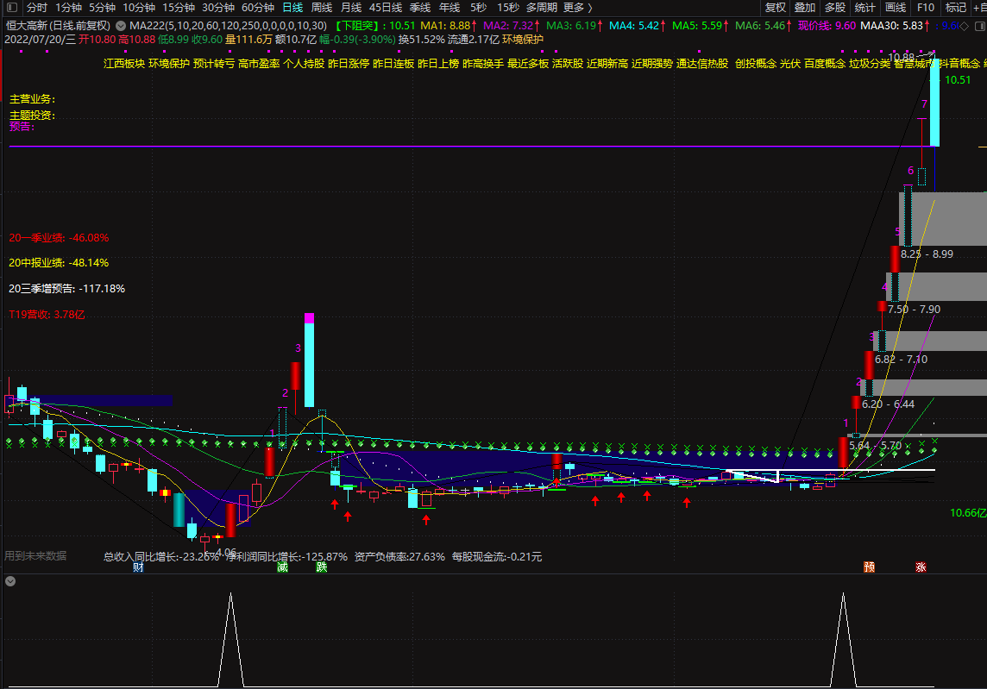
Task: Click the 6.82 - 7.10 gap label
Action: coord(901,360)
